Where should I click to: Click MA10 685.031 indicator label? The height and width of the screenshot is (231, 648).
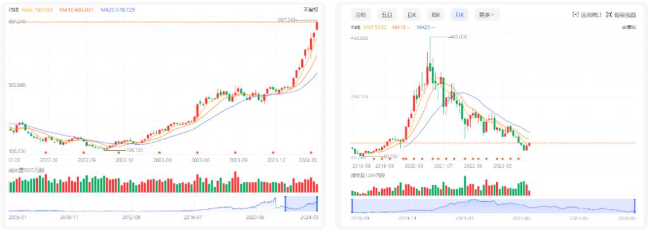77,9
